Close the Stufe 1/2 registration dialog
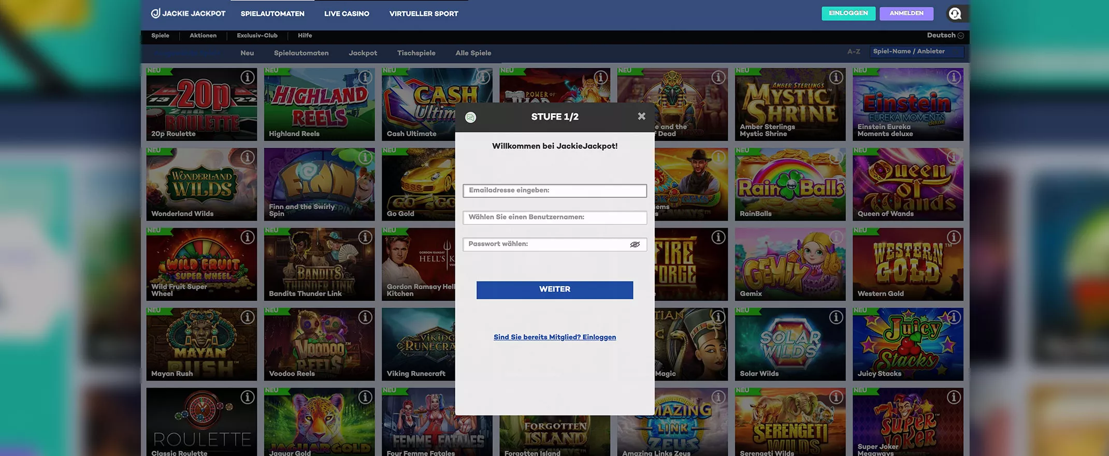Screen dimensions: 1109x456 click(x=641, y=116)
